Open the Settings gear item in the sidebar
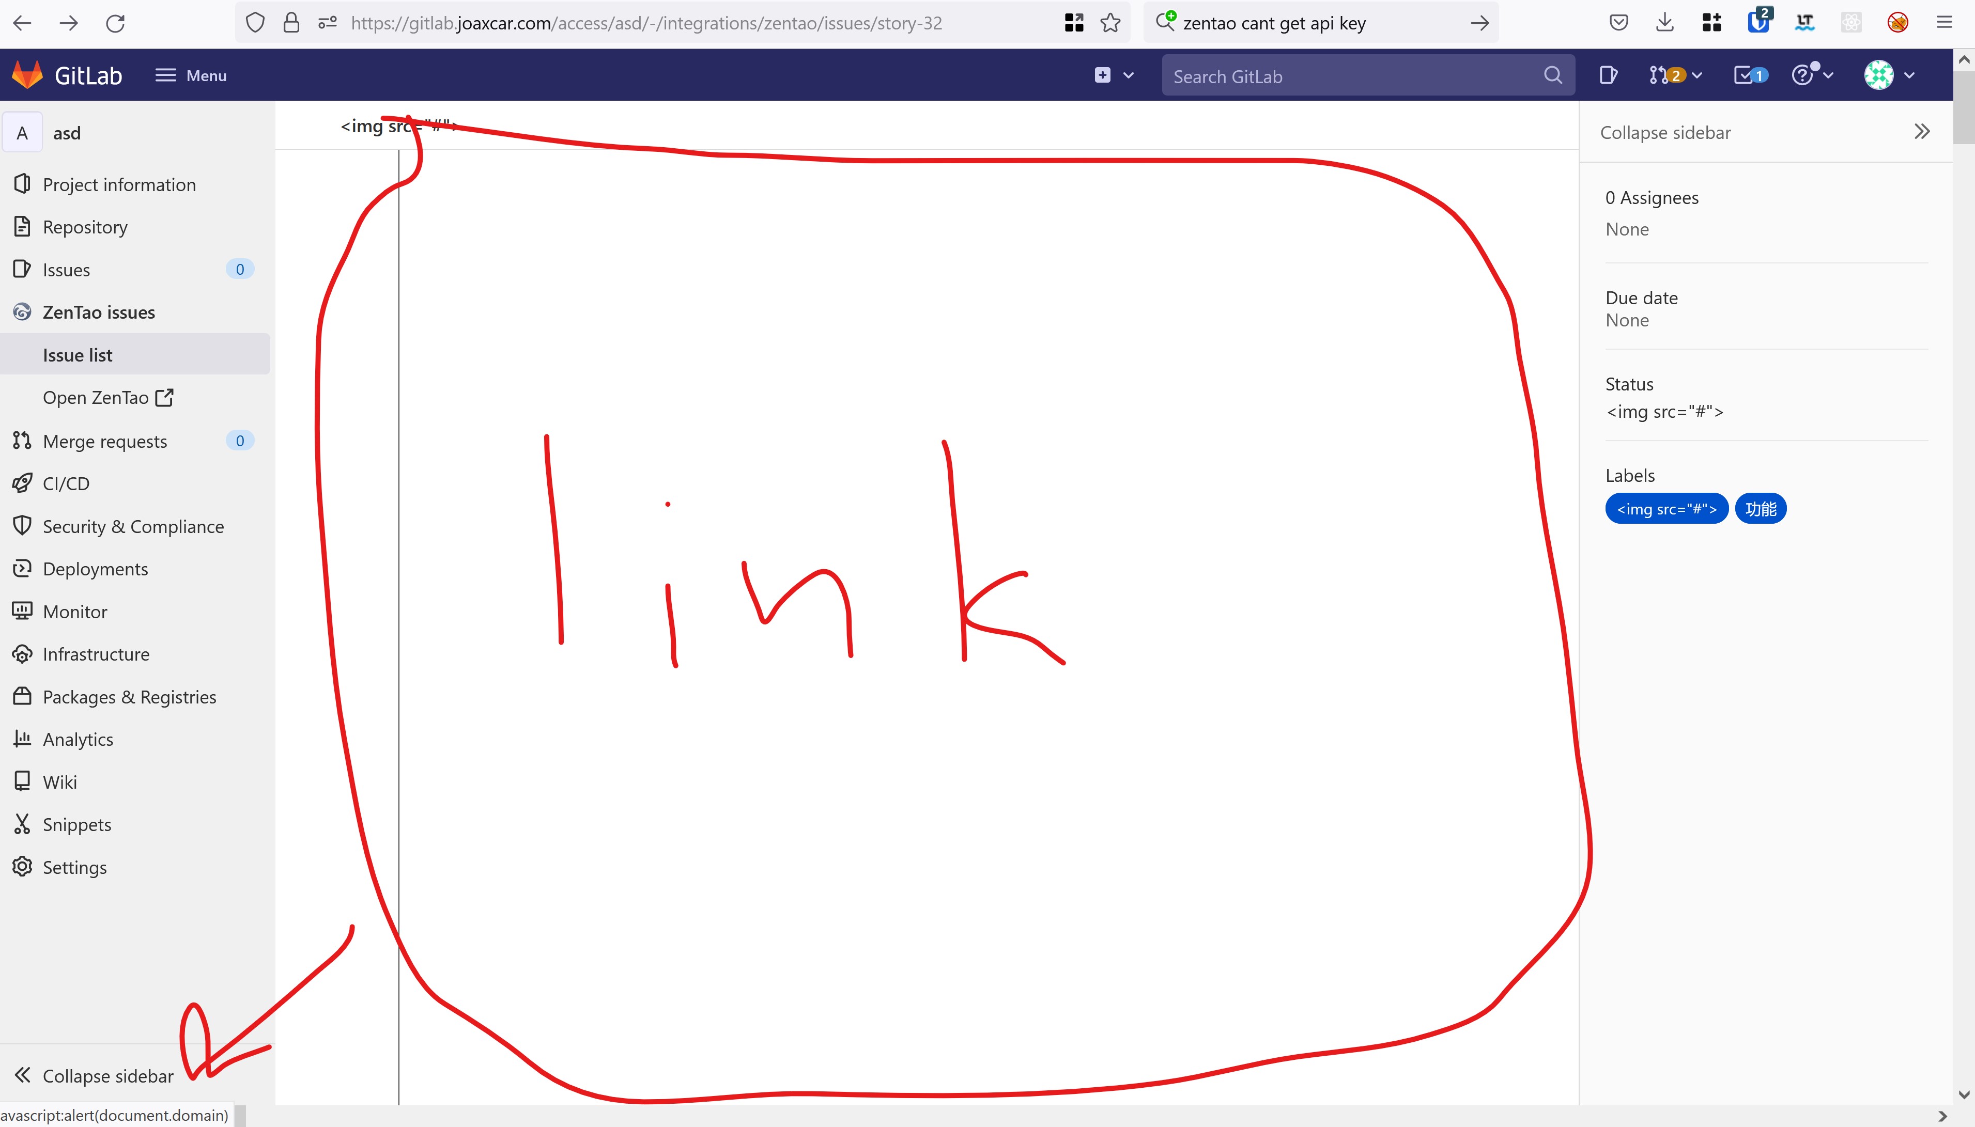 pos(74,867)
